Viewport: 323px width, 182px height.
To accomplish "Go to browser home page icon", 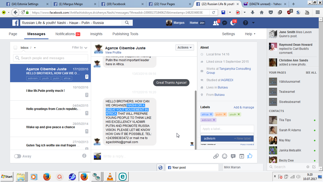I will (261, 12).
